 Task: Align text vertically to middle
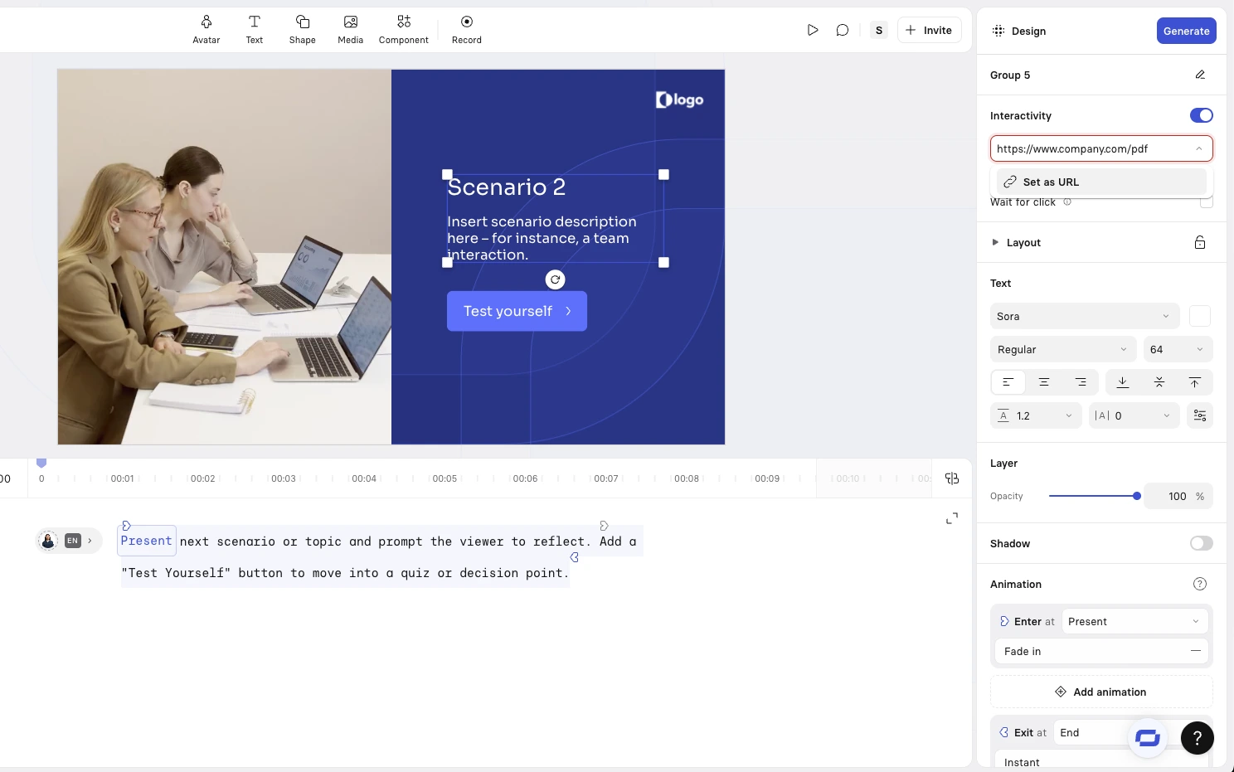[x=1159, y=382]
